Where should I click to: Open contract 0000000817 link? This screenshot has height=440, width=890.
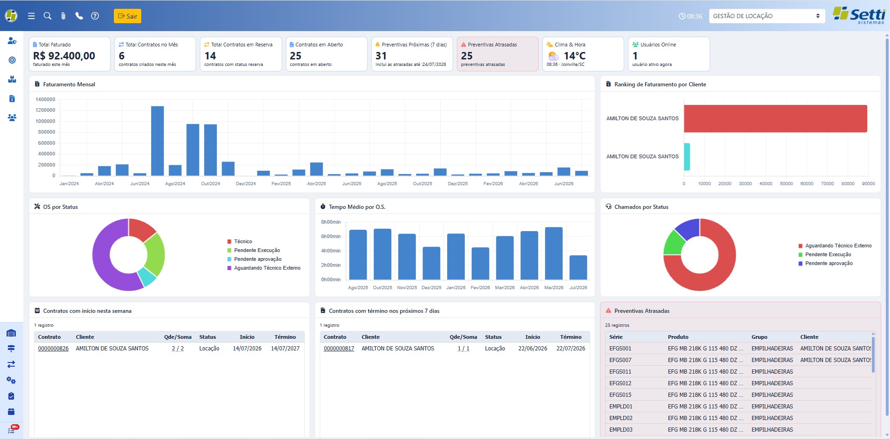pyautogui.click(x=339, y=349)
